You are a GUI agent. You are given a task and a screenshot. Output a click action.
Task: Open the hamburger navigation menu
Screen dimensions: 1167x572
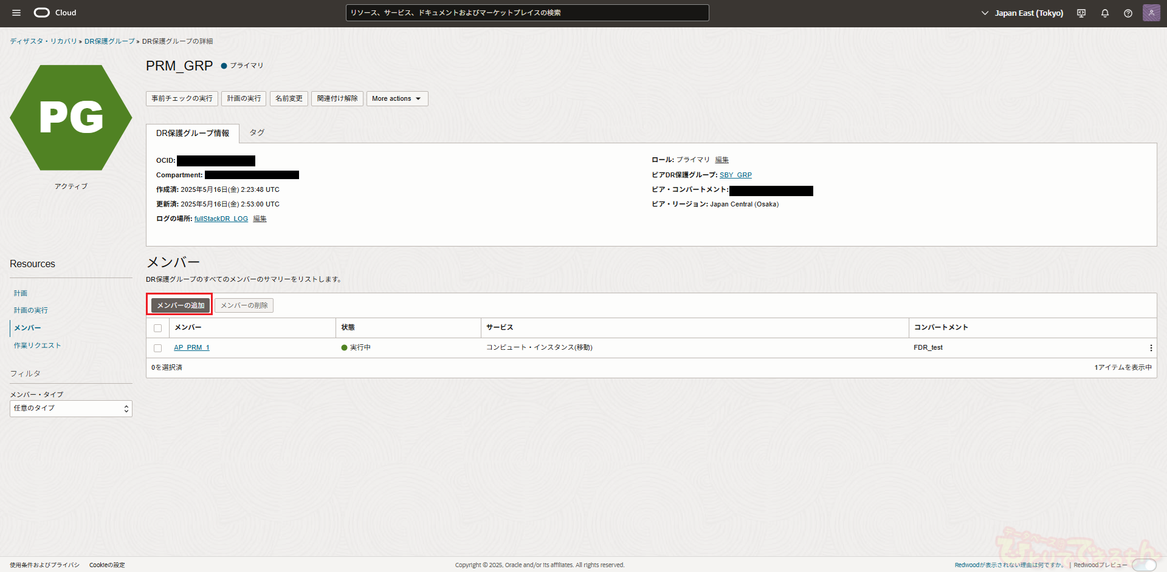(x=16, y=13)
